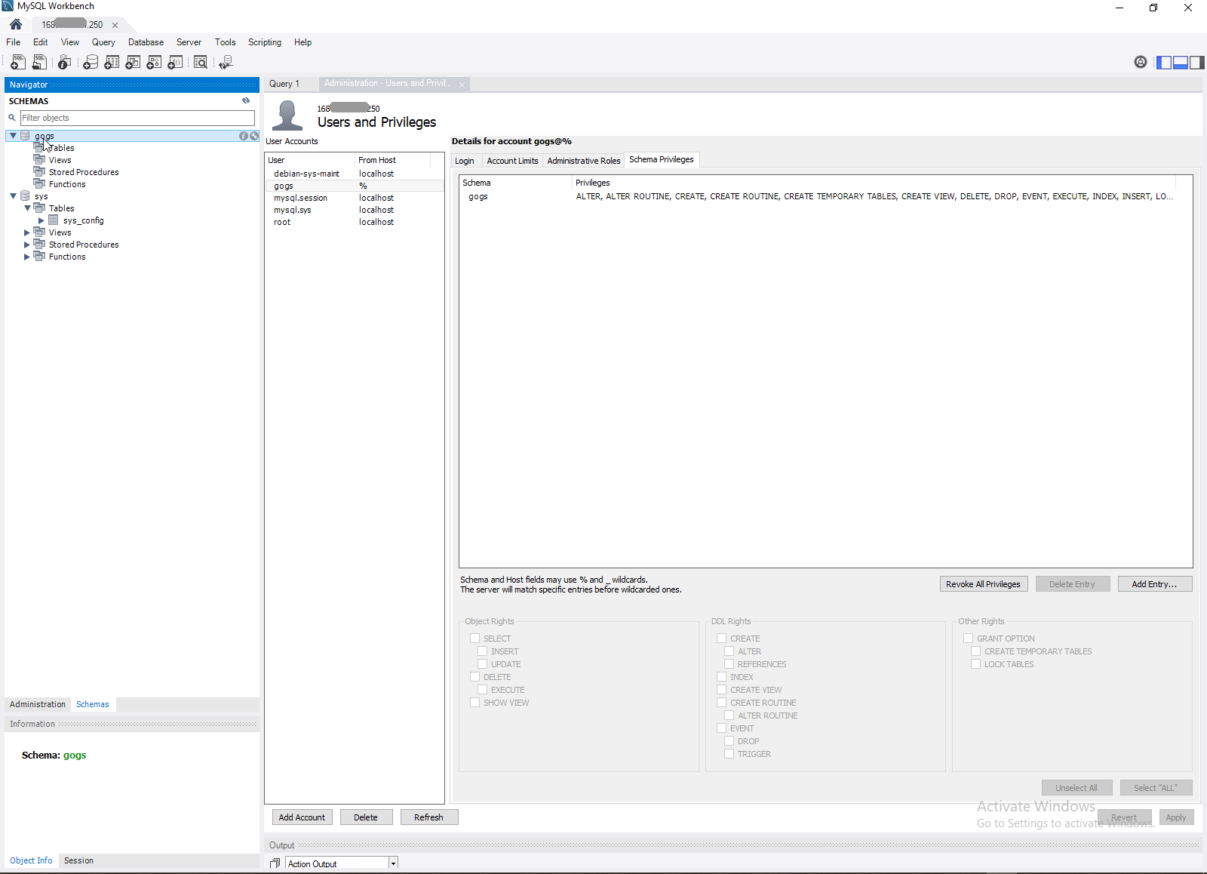Click the magnifier icon beside Filter objects
This screenshot has height=874, width=1207.
tap(12, 118)
